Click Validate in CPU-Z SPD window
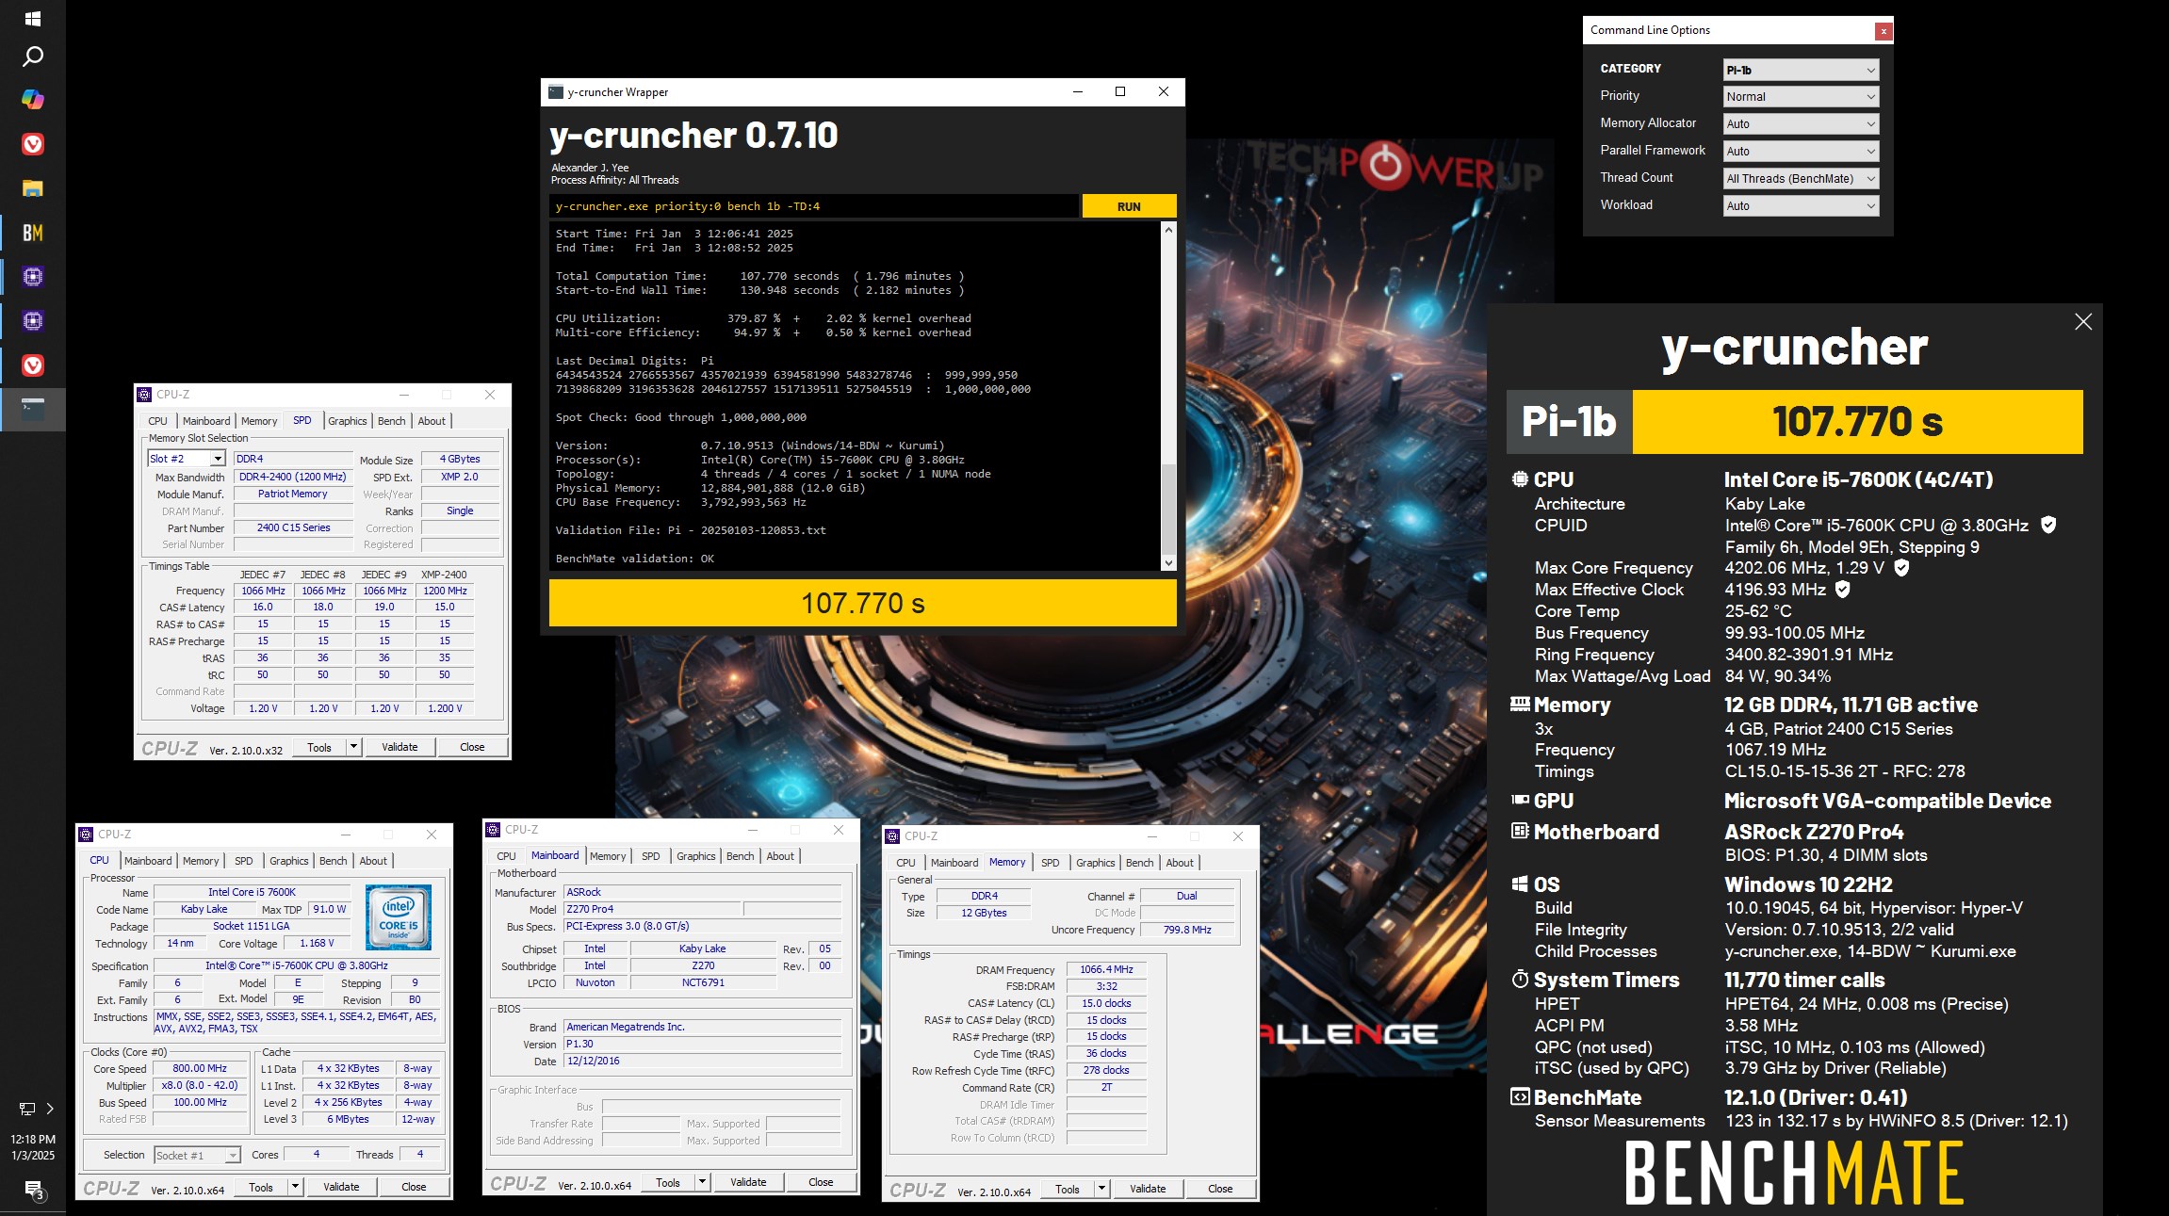The height and width of the screenshot is (1216, 2169). 400,747
